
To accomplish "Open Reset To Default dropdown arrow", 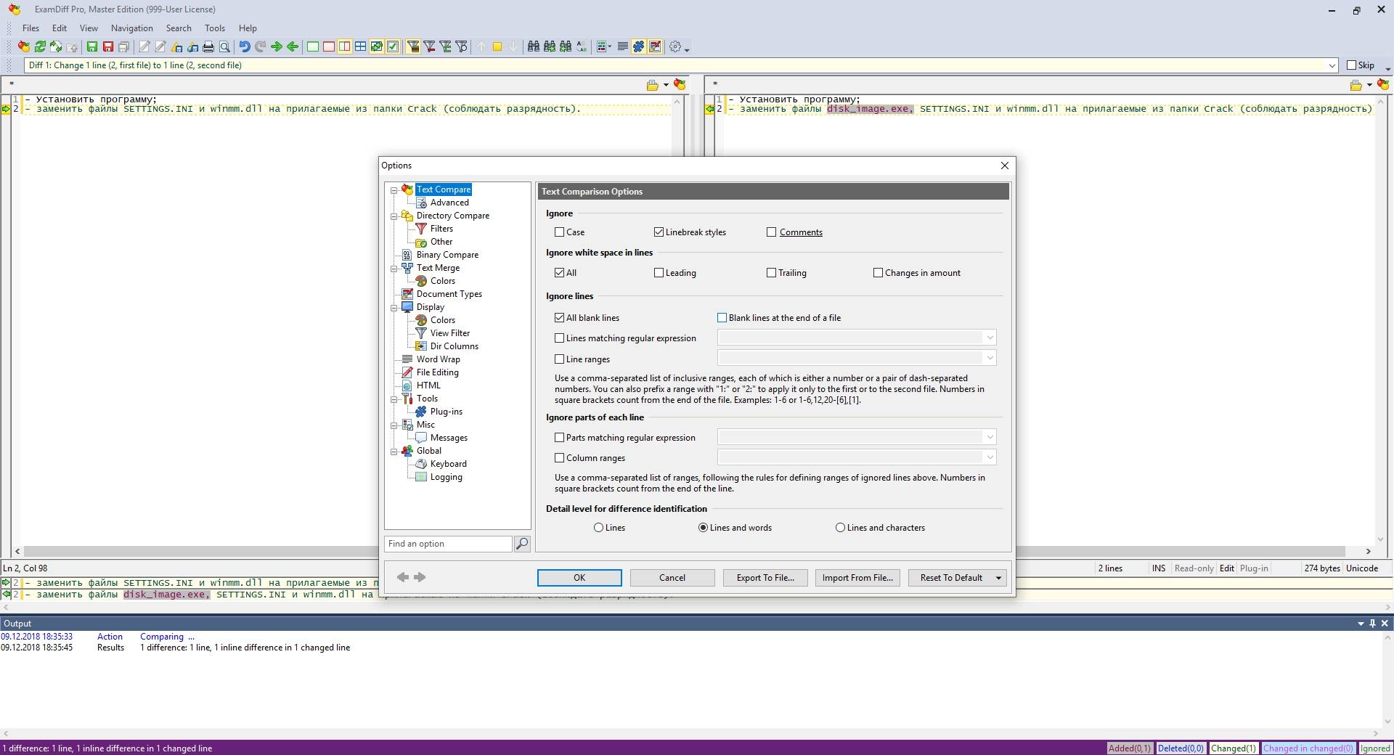I will coord(999,578).
